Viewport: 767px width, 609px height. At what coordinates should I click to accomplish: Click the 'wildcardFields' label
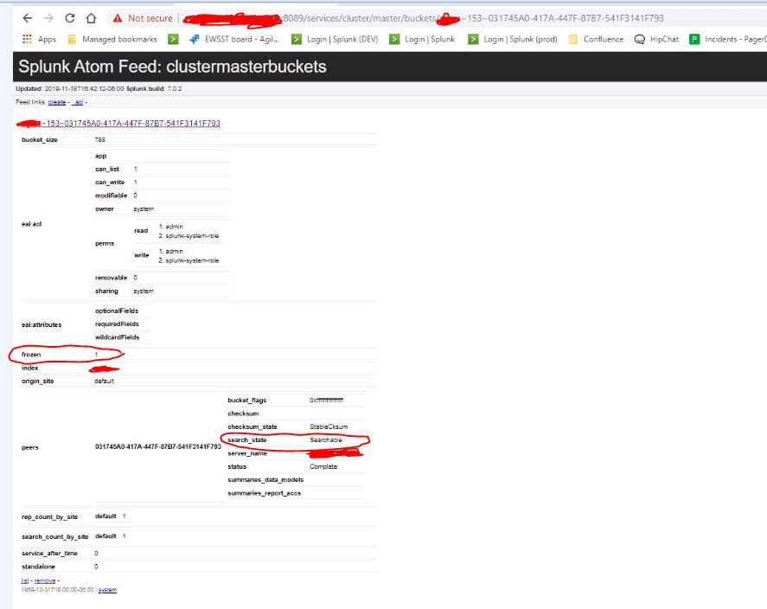coord(118,337)
